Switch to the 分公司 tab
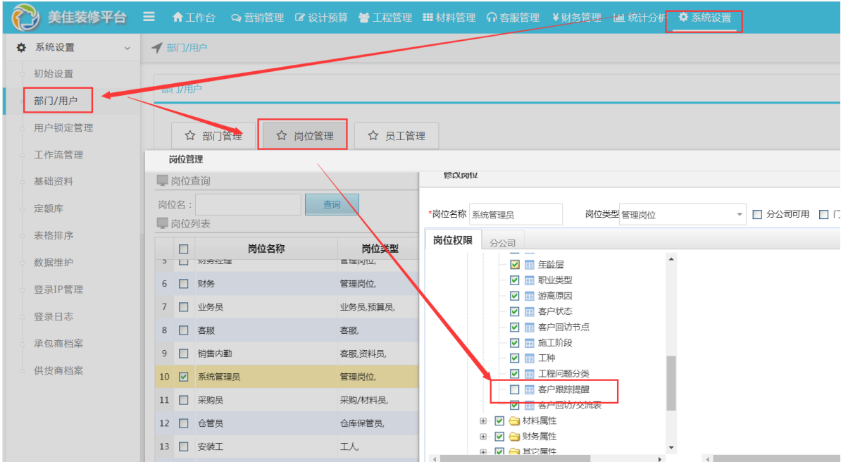 pyautogui.click(x=502, y=242)
